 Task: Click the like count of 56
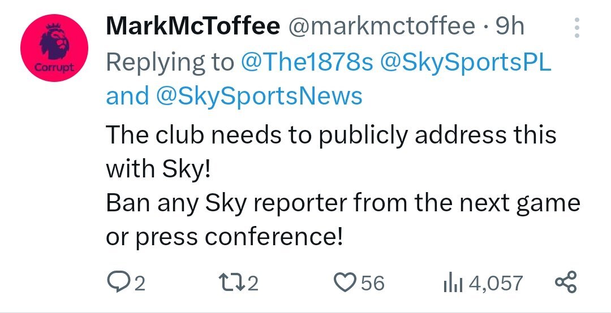[x=372, y=283]
